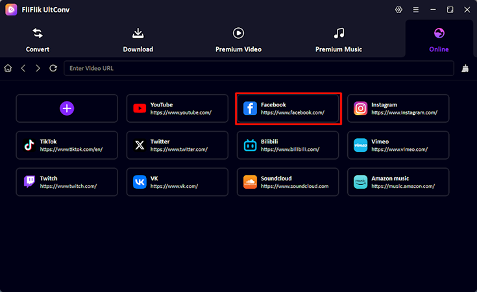Open settings gear in title bar
477x292 pixels.
click(398, 10)
